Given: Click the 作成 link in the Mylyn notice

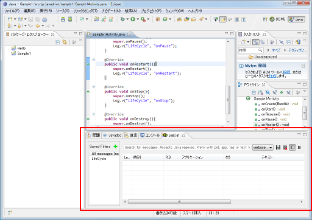Looking at the screenshot, I should (272, 76).
